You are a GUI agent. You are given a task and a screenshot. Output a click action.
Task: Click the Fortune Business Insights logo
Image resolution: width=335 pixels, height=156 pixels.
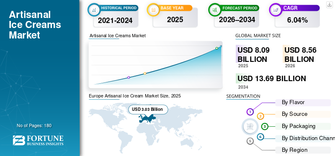[x=38, y=140]
